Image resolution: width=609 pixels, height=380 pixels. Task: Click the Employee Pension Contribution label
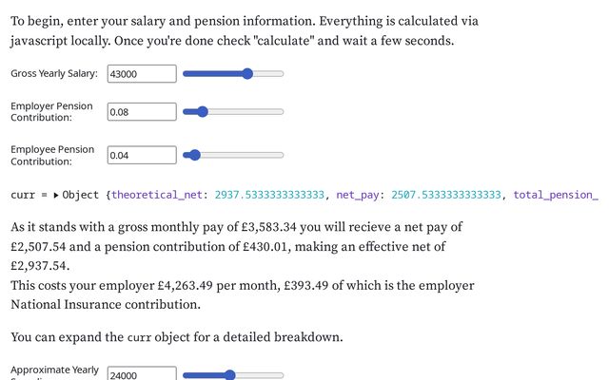pyautogui.click(x=52, y=155)
